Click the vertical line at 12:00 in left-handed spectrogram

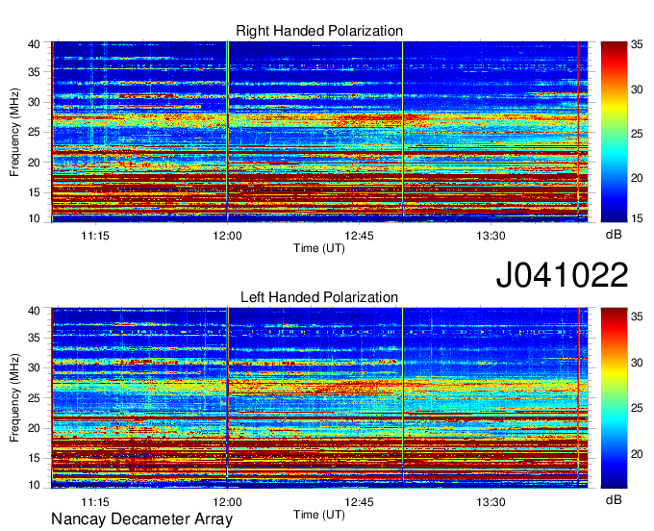click(227, 397)
